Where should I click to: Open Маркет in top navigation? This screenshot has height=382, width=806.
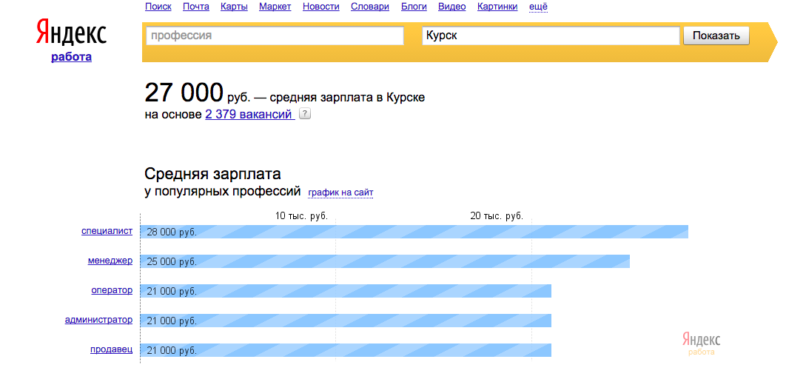[x=275, y=7]
